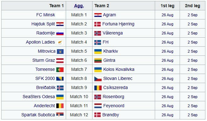Follow the Kolos Kovalivka link
This screenshot has height=121, width=207.
pos(119,69)
